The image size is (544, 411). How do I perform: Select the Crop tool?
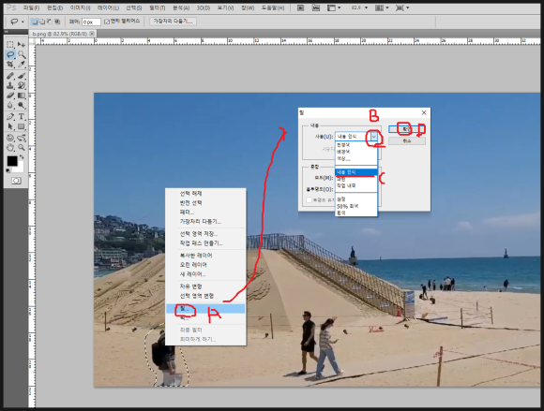tap(10, 65)
